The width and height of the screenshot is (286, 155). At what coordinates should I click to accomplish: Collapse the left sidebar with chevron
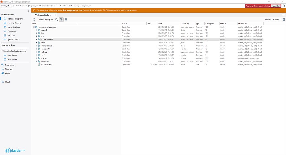pyautogui.click(x=28, y=11)
